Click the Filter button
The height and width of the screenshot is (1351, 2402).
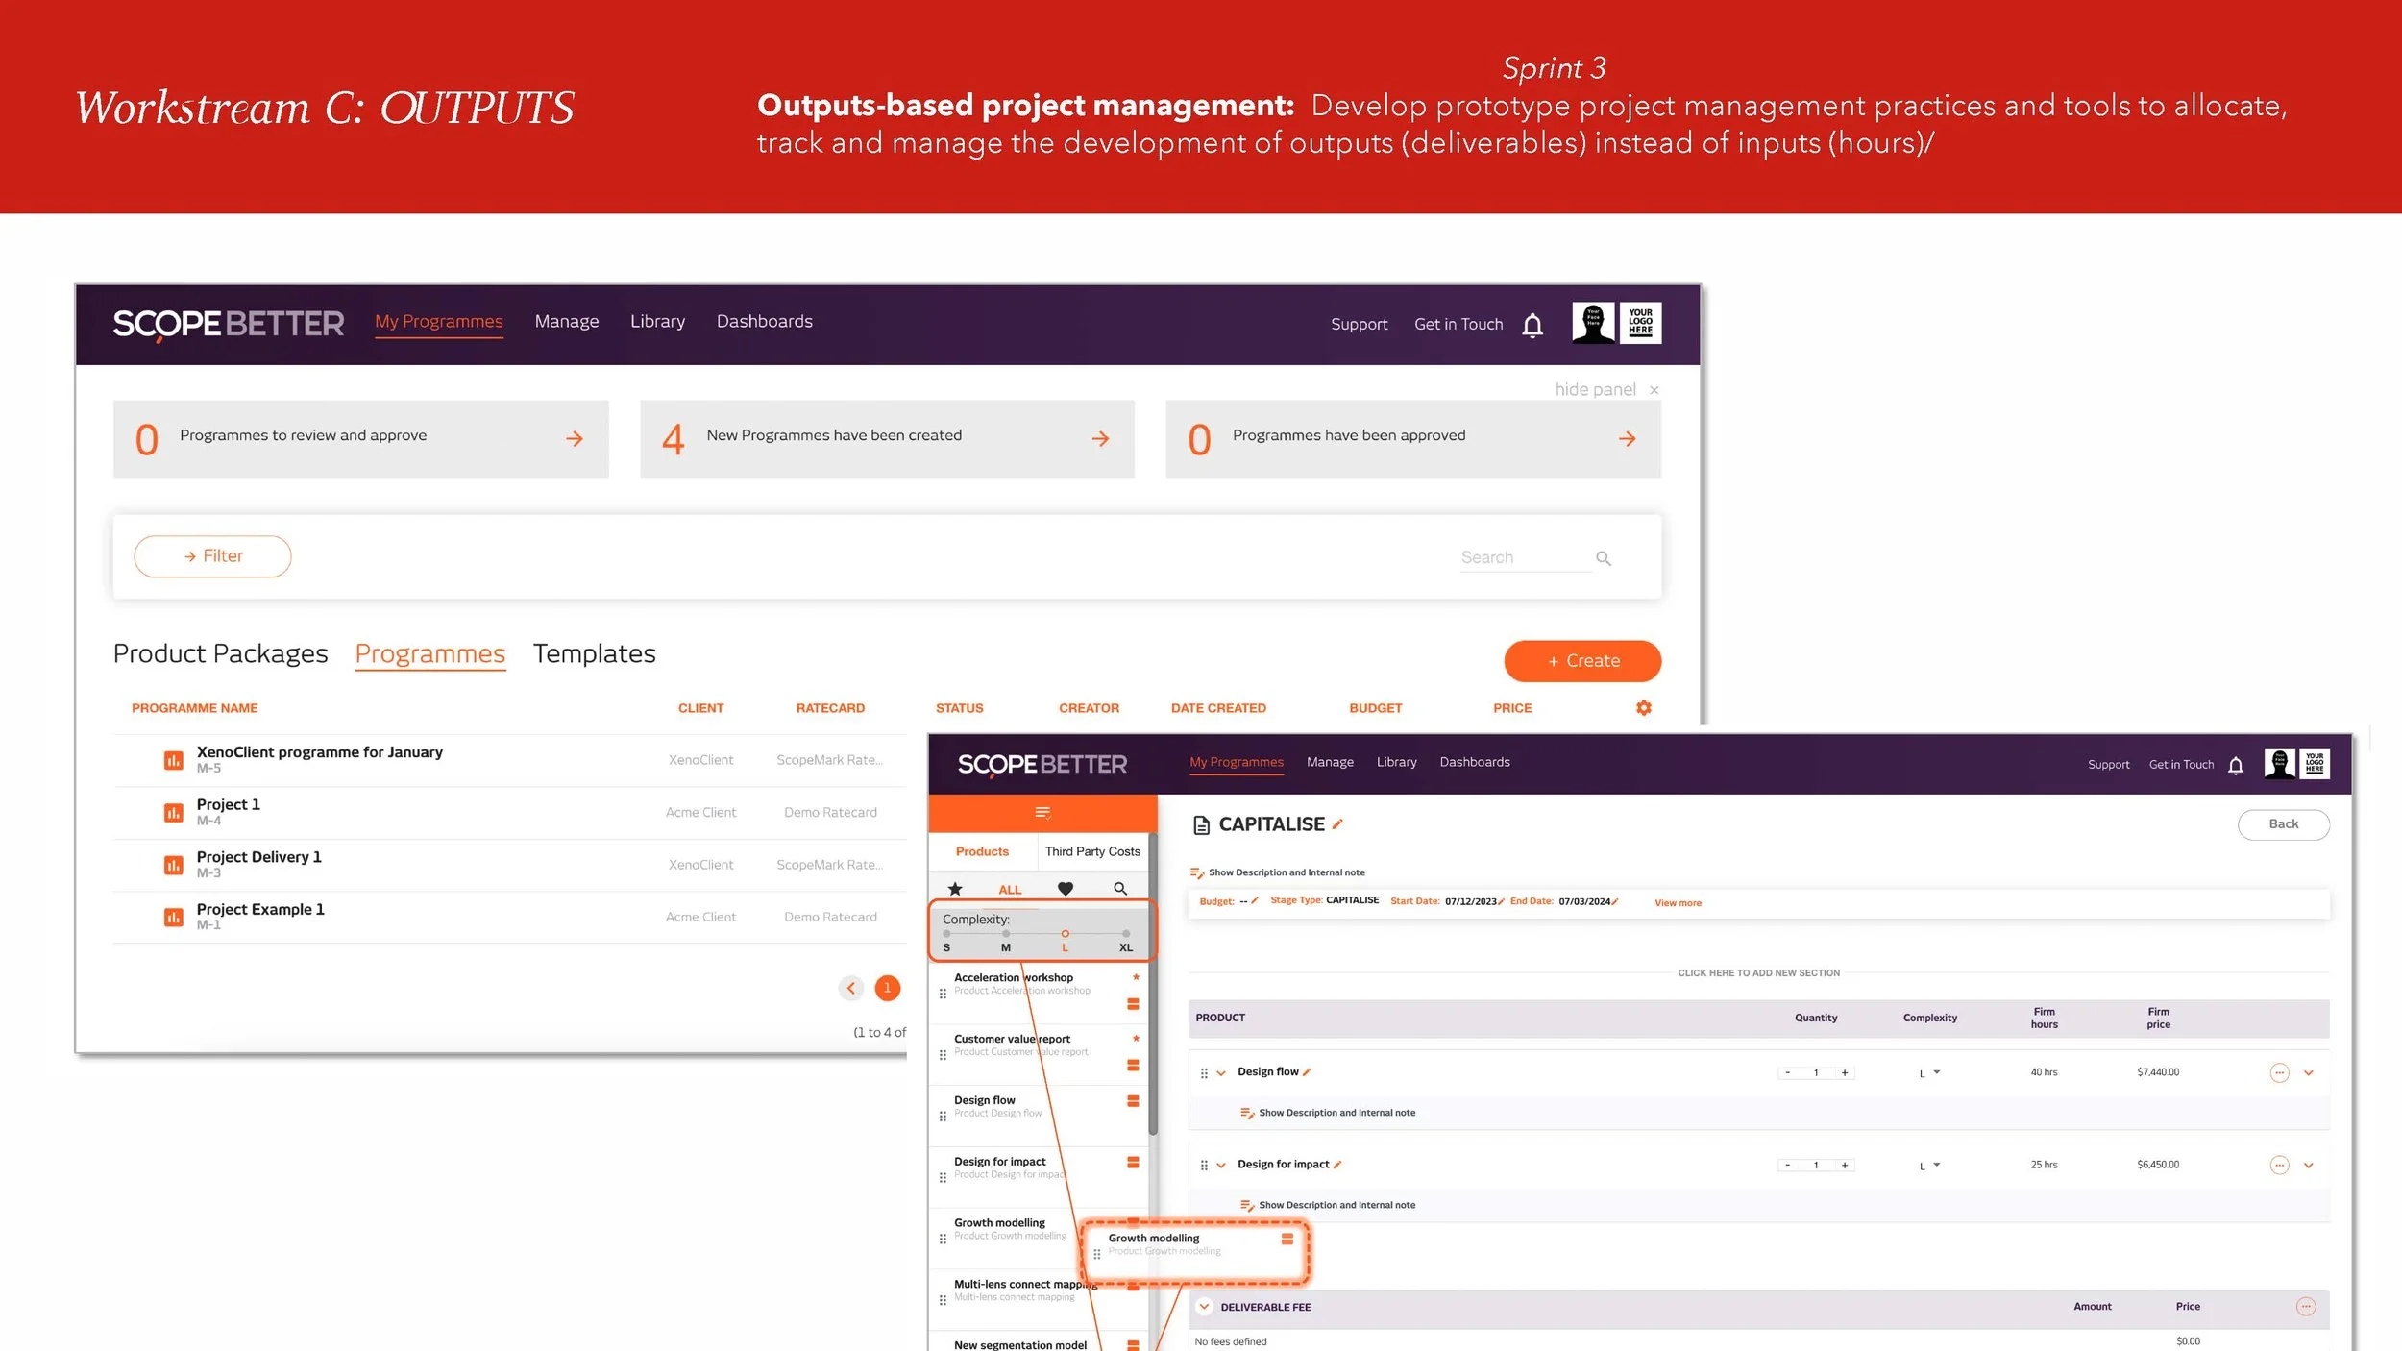212,556
